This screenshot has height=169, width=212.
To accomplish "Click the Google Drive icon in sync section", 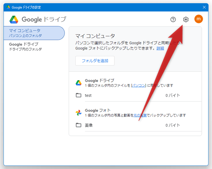I will coord(78,83).
